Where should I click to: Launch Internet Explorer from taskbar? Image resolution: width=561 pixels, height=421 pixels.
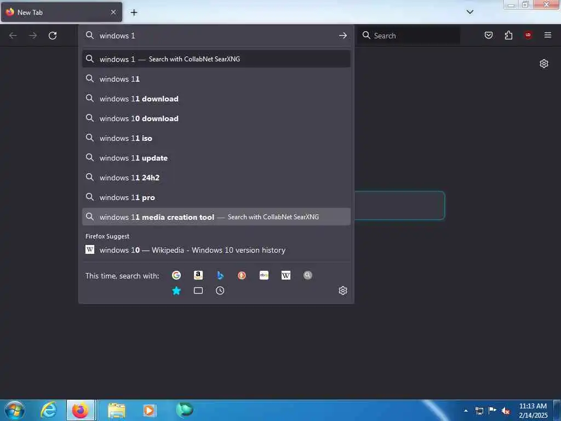point(49,410)
